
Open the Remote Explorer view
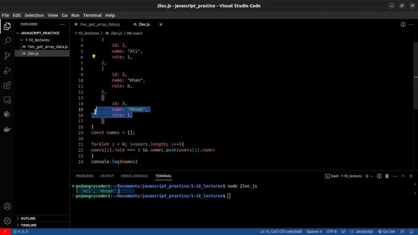tap(7, 100)
